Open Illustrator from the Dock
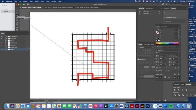The height and width of the screenshot is (110, 196). [x=142, y=106]
